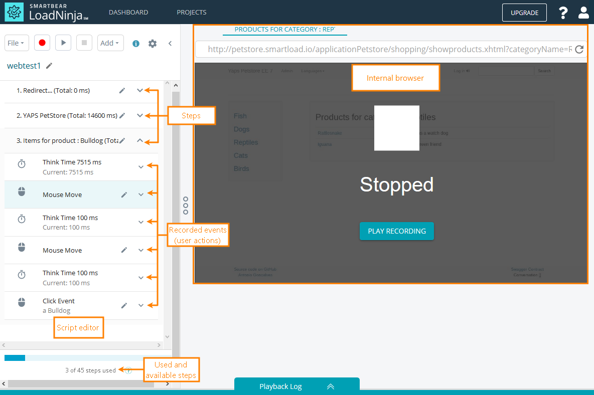Collapse the Items for product Bulldog step
This screenshot has width=594, height=395.
click(x=140, y=141)
